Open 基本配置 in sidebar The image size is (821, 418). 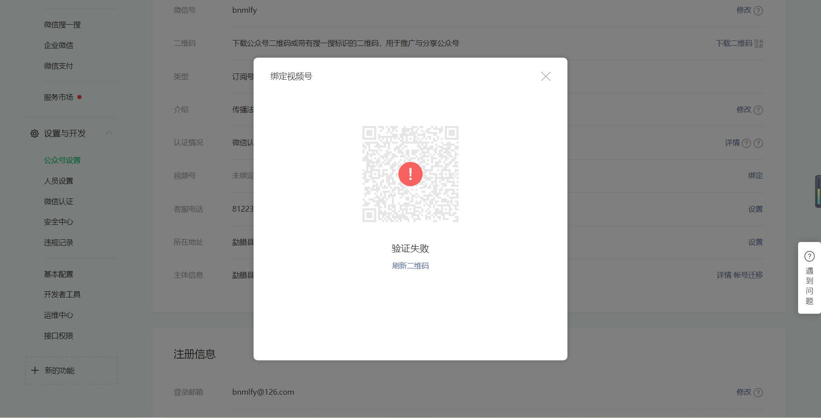point(59,274)
